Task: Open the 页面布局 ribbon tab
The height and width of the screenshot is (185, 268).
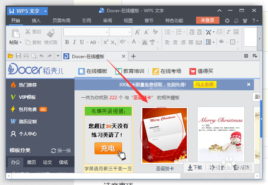Action: pyautogui.click(x=62, y=21)
